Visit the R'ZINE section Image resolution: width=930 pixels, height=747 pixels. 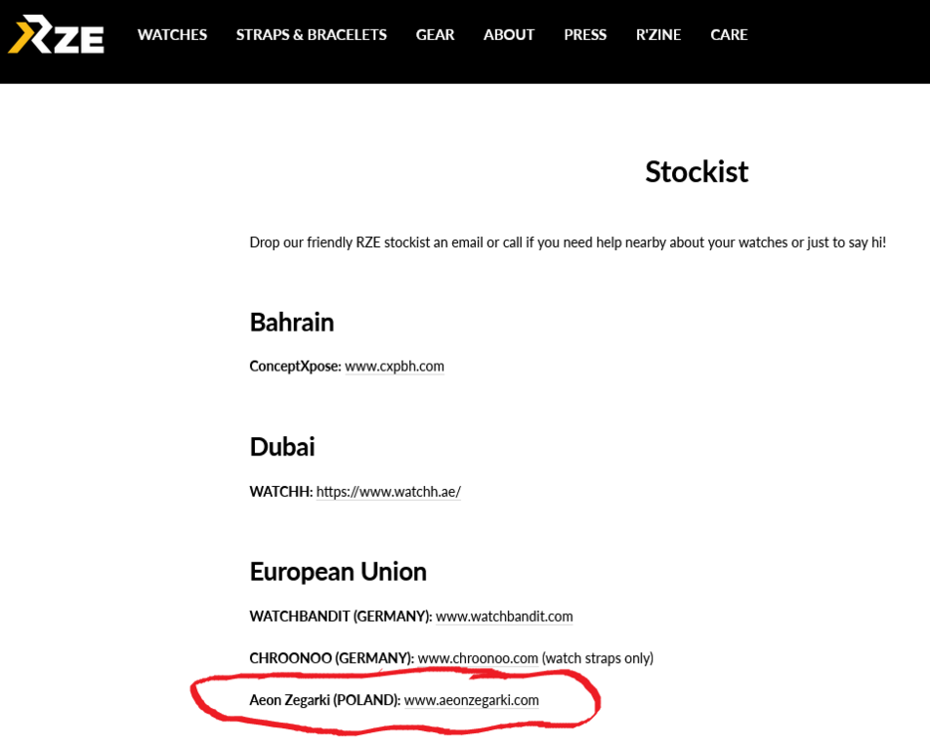[657, 35]
